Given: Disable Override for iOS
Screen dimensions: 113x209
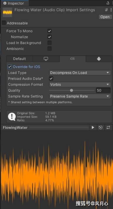Looking at the screenshot, I should click(x=10, y=67).
